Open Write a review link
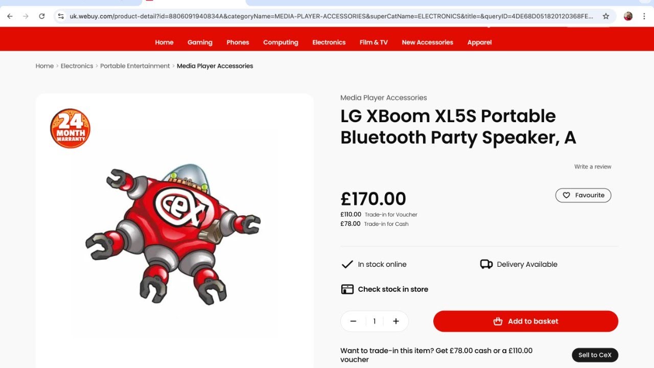 593,167
